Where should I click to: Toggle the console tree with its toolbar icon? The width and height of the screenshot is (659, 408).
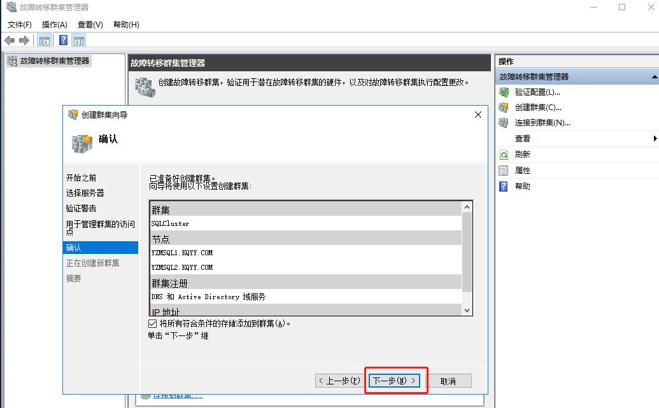tap(43, 39)
